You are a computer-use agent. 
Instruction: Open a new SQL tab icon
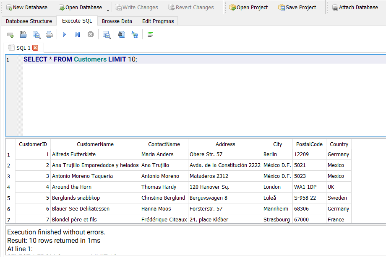pyautogui.click(x=10, y=35)
